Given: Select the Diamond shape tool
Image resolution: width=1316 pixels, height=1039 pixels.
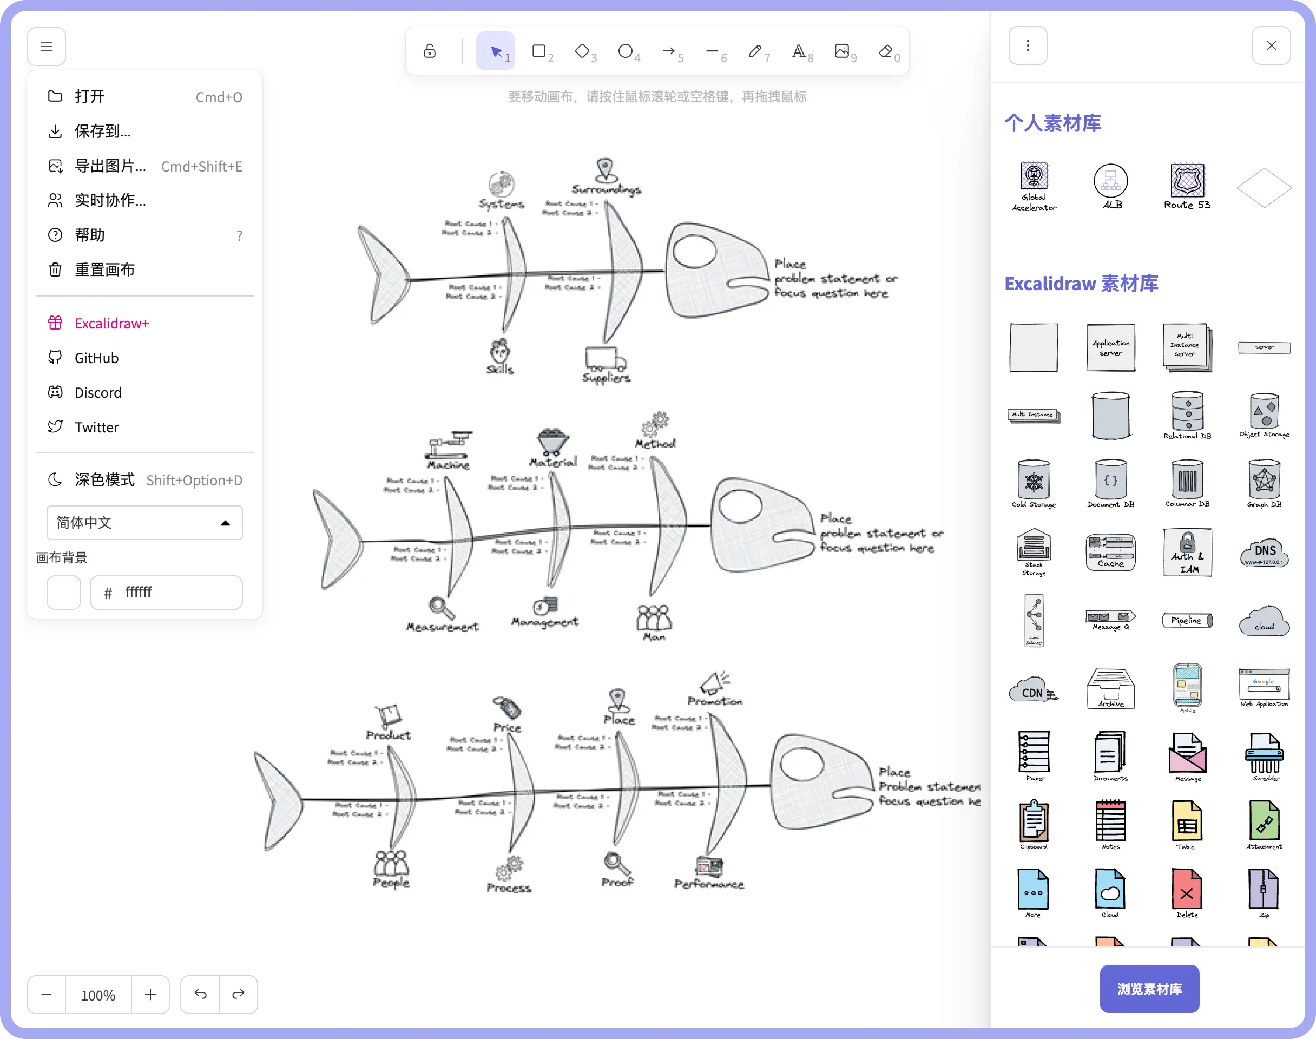Looking at the screenshot, I should point(583,51).
